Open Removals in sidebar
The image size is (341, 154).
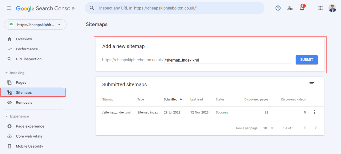point(24,102)
